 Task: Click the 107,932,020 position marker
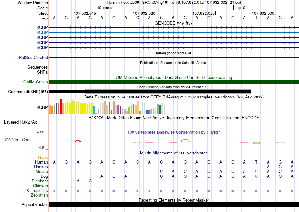[x=144, y=13]
